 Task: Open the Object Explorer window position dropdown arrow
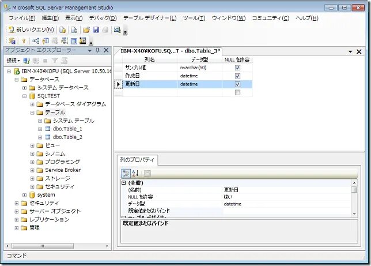[x=90, y=51]
